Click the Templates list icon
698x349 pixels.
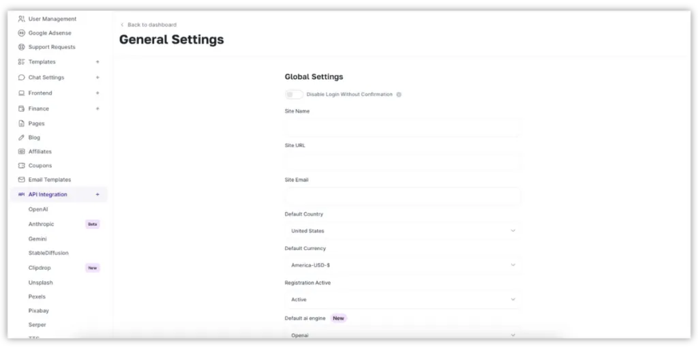pos(21,62)
